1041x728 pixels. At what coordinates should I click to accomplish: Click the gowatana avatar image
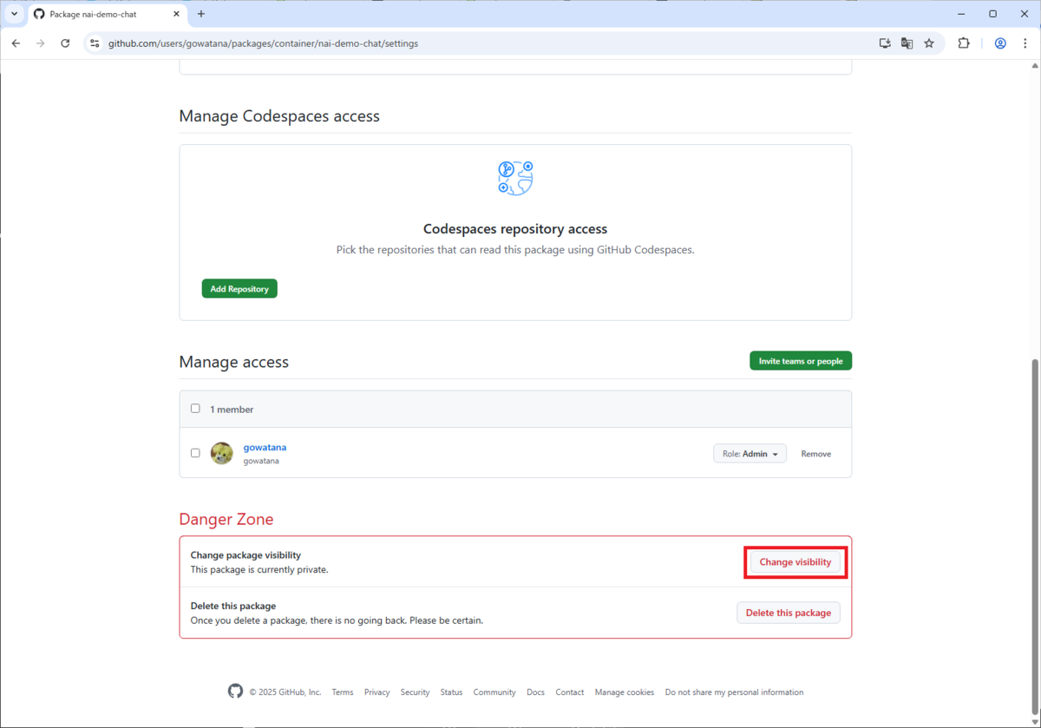tap(222, 454)
